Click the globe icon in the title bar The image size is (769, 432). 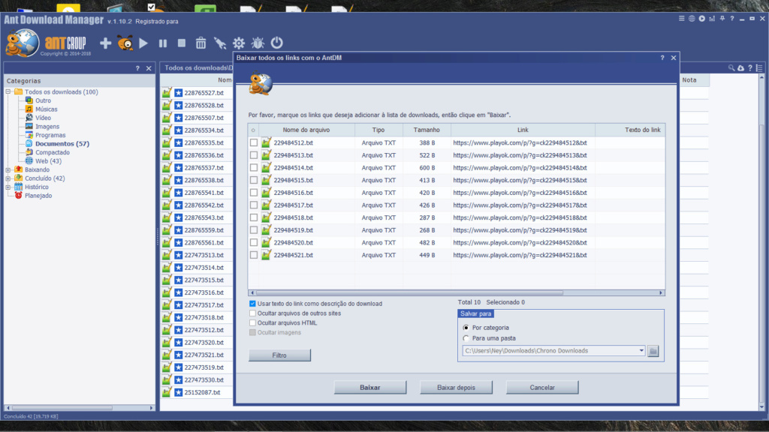coord(692,19)
